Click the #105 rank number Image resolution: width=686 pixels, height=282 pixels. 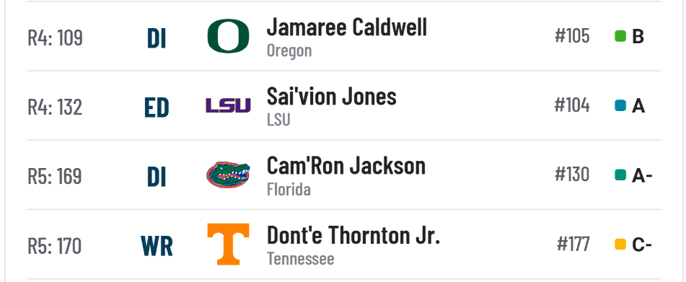pos(572,36)
